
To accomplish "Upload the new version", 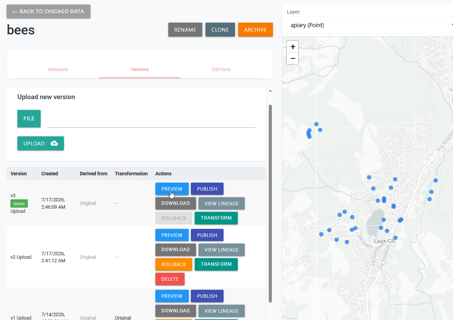I will tap(41, 143).
